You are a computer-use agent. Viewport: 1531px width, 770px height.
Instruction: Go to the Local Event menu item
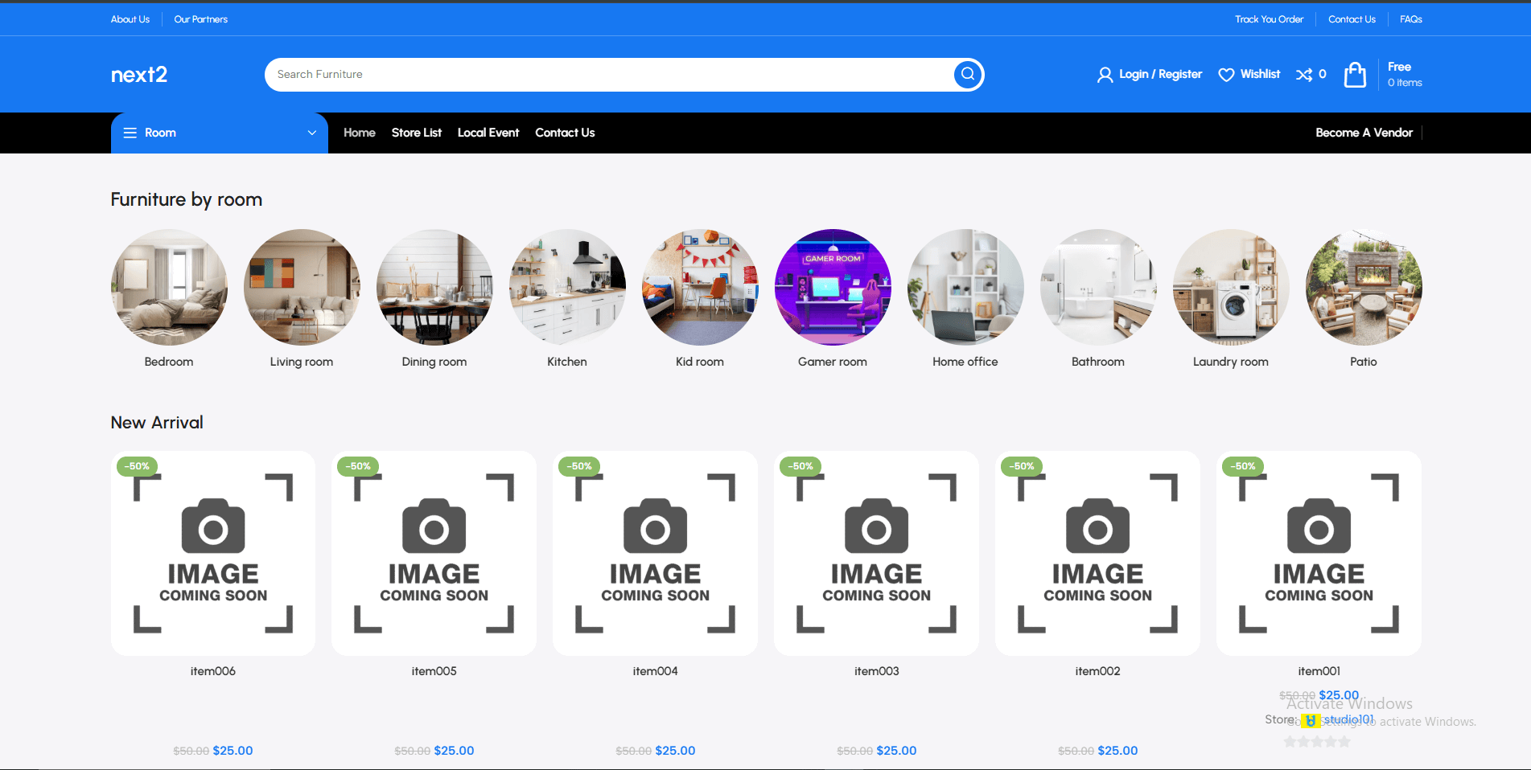coord(488,133)
